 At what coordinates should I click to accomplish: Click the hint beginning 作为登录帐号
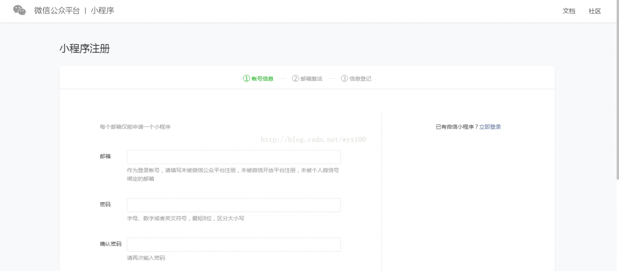(x=233, y=174)
